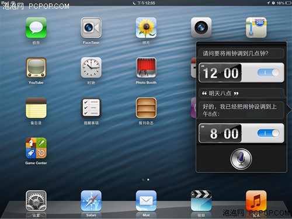Open the green Messages app
The image size is (292, 219).
[36, 27]
